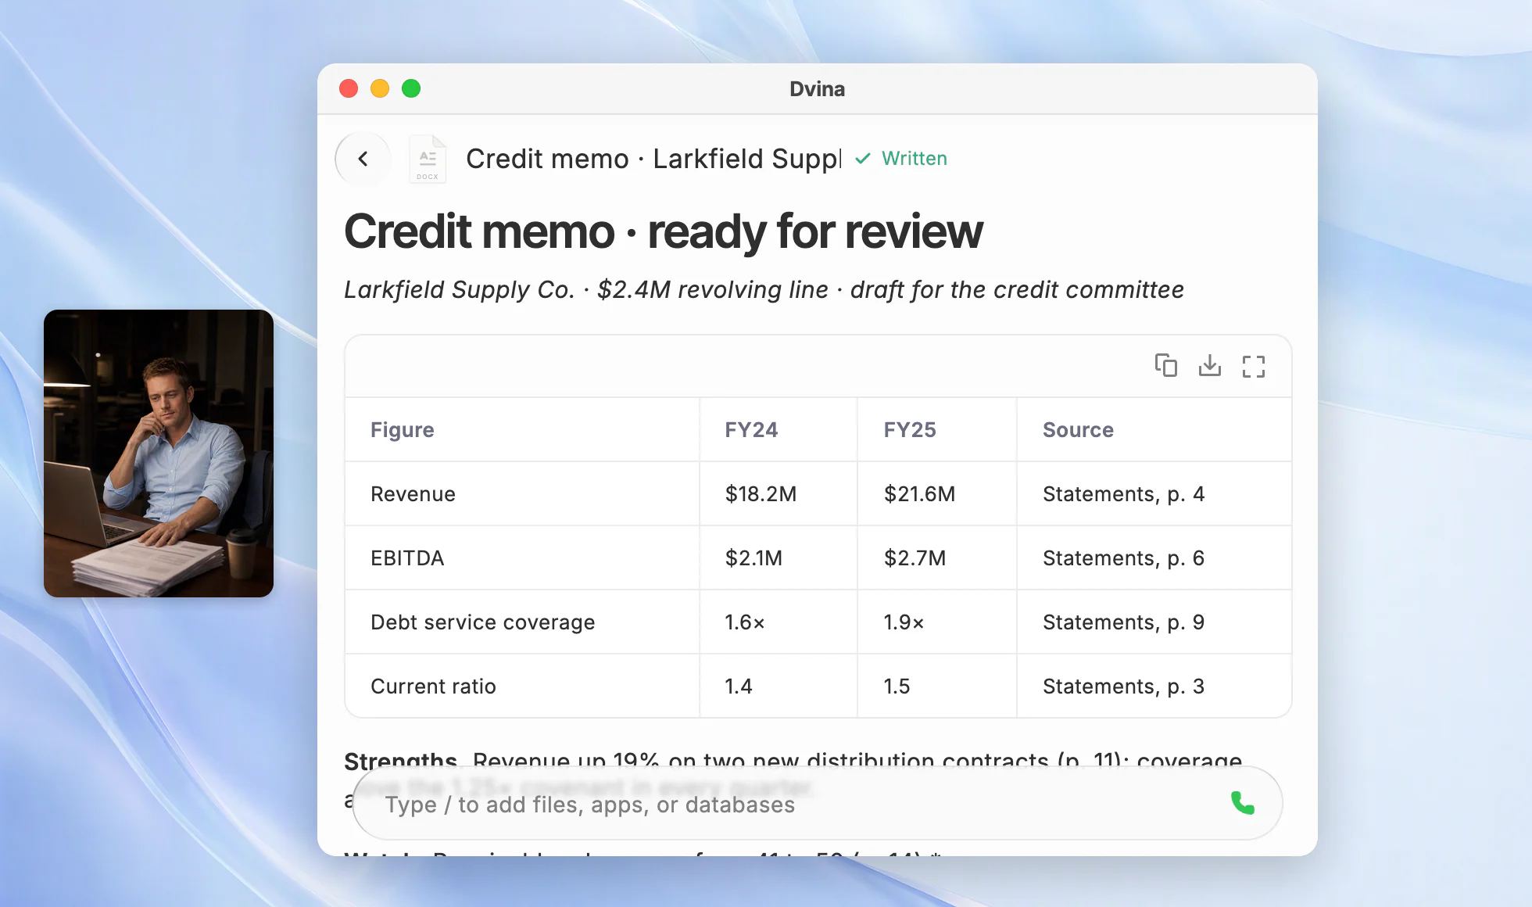
Task: Click the message input field
Action: [818, 804]
